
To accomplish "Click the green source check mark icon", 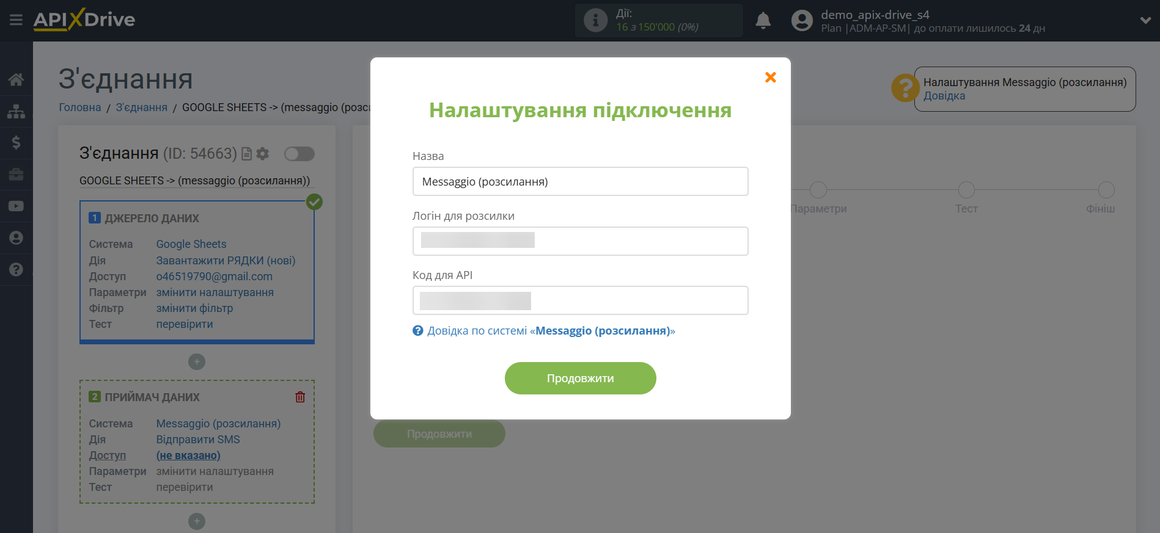I will tap(315, 201).
